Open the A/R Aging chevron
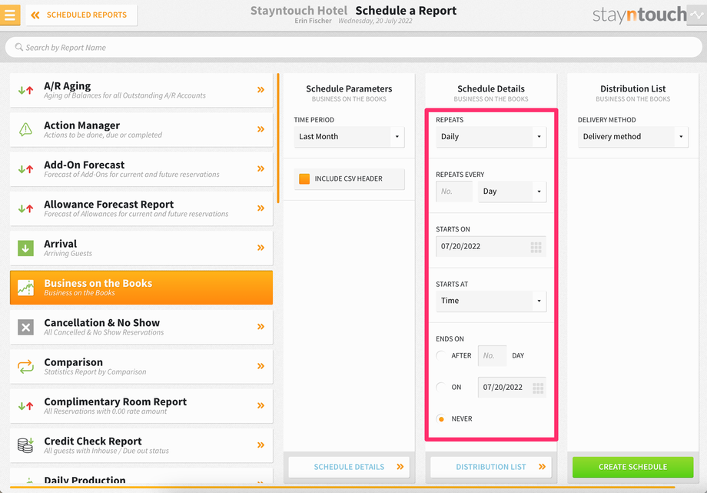The width and height of the screenshot is (707, 493). click(261, 90)
